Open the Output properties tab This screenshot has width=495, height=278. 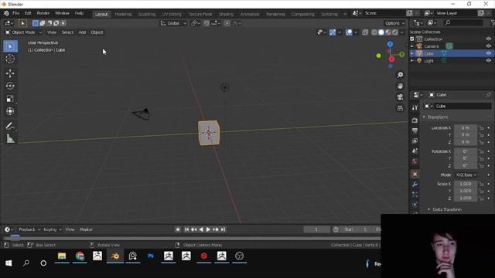coord(415,131)
